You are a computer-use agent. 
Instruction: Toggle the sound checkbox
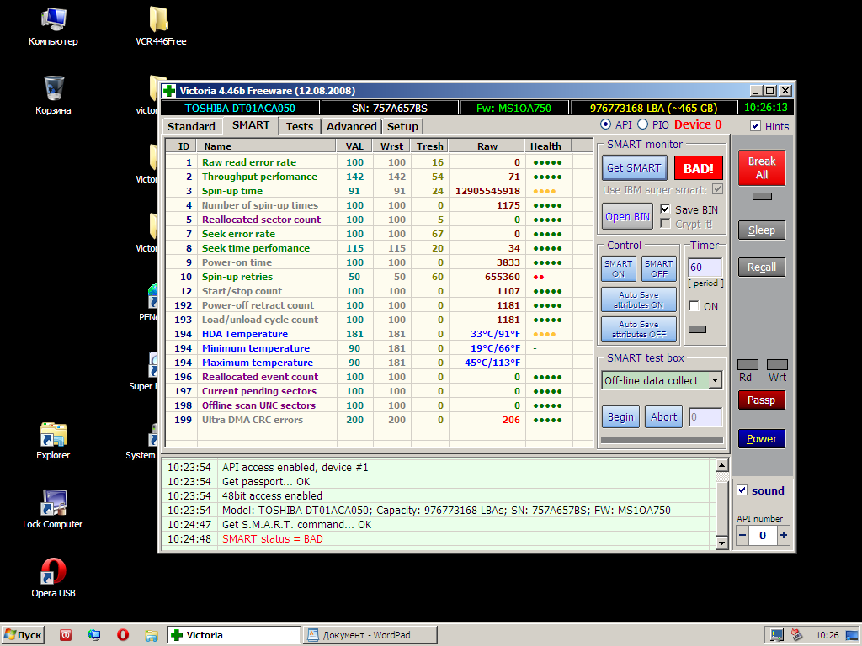(742, 490)
